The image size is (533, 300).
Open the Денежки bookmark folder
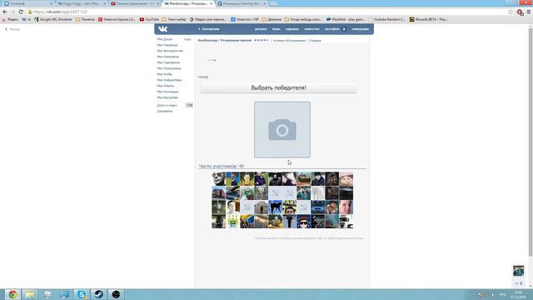coord(271,19)
